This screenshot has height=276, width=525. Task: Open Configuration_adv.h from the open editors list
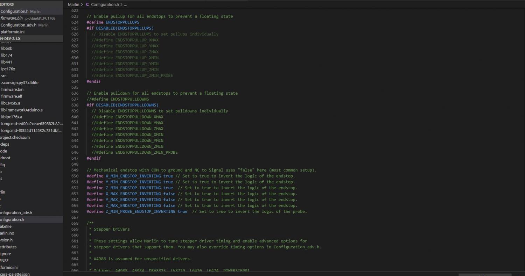(x=18, y=25)
